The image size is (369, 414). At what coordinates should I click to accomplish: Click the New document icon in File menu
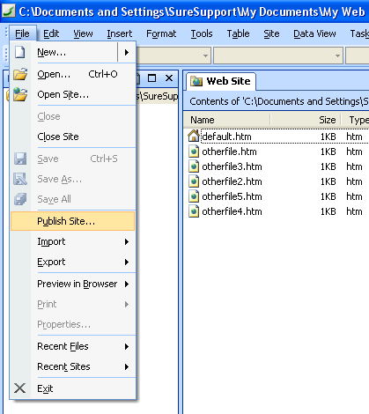point(20,52)
